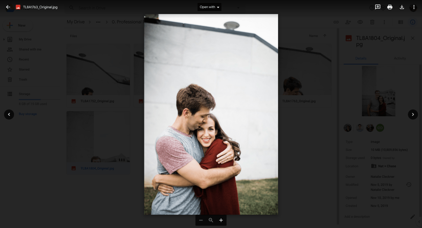Go to next image with right arrow

[413, 114]
